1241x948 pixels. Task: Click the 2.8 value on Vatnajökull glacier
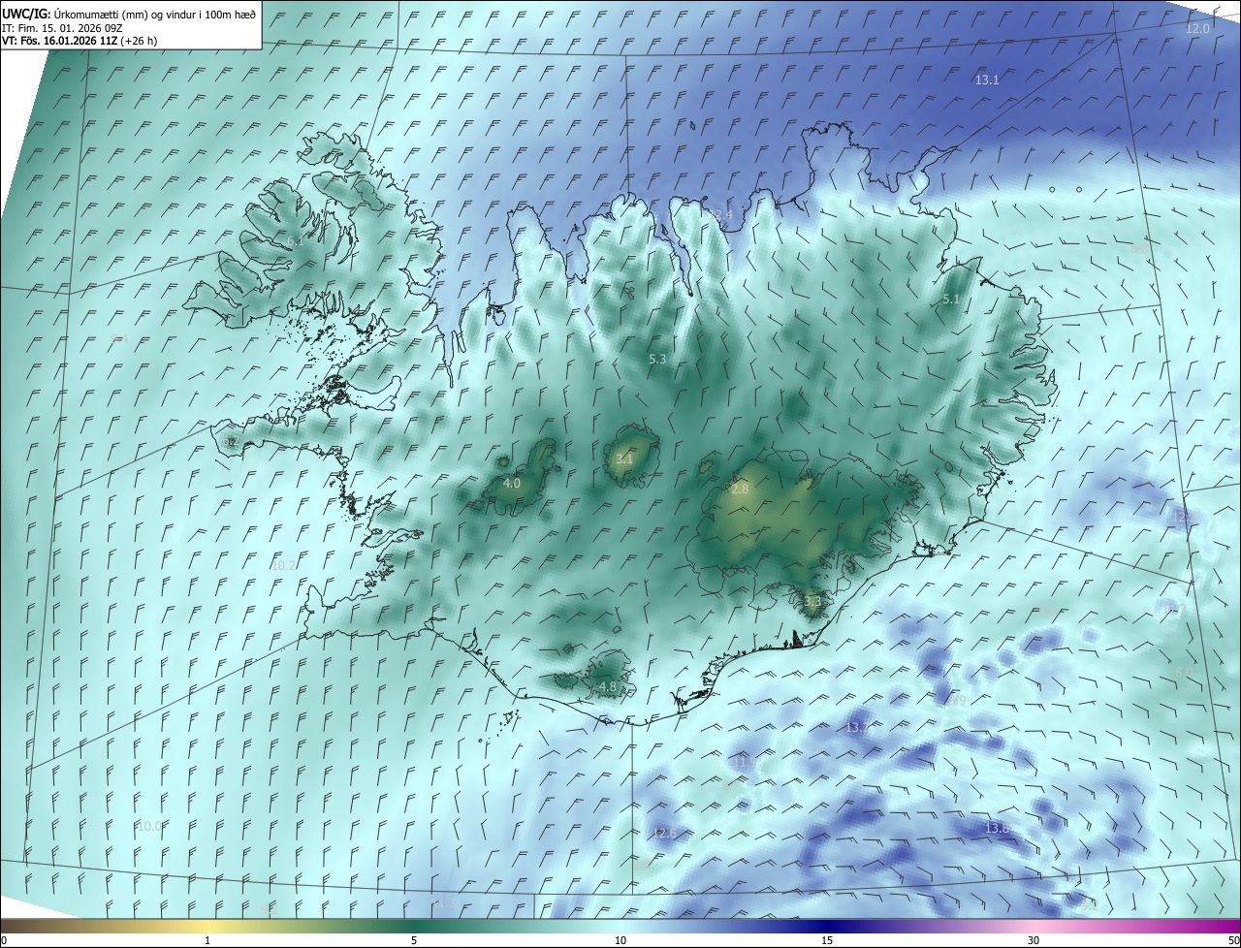(740, 490)
